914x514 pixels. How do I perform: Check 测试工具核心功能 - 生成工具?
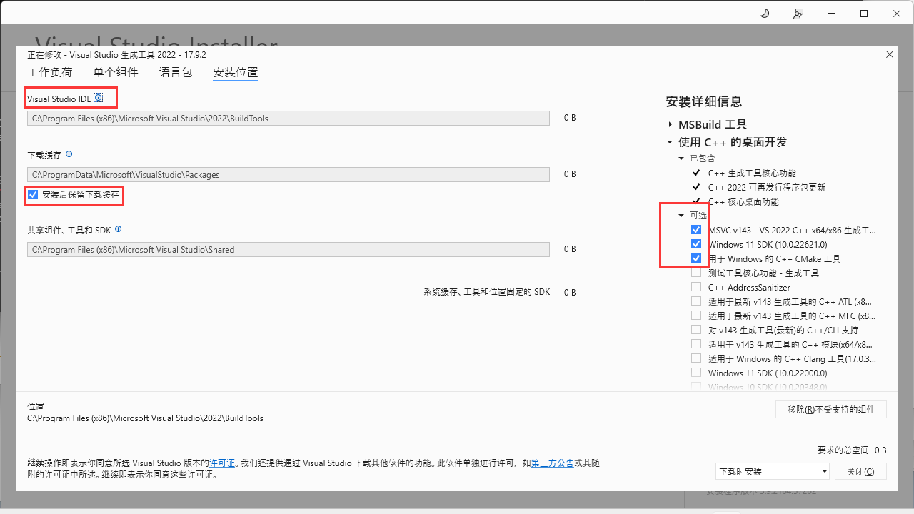click(696, 273)
